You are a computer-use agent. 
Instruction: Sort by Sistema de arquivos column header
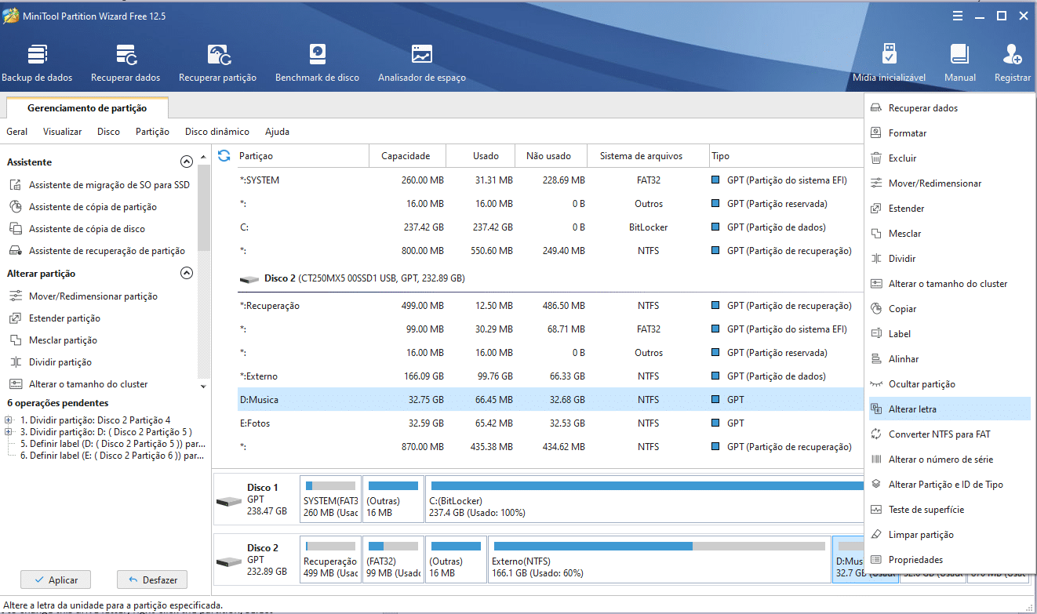click(648, 156)
